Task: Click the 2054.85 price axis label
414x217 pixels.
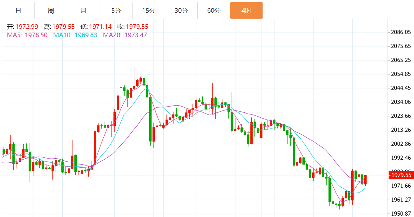Action: coord(401,74)
